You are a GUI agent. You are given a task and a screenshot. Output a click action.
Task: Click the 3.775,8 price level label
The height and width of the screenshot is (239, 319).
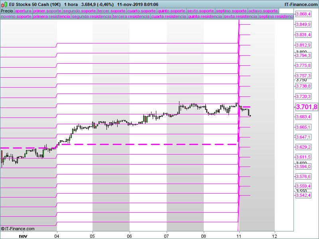(x=303, y=65)
